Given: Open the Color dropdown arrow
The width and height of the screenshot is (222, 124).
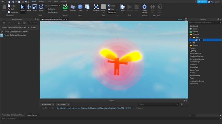Looking at the screenshot, I should (103, 13).
